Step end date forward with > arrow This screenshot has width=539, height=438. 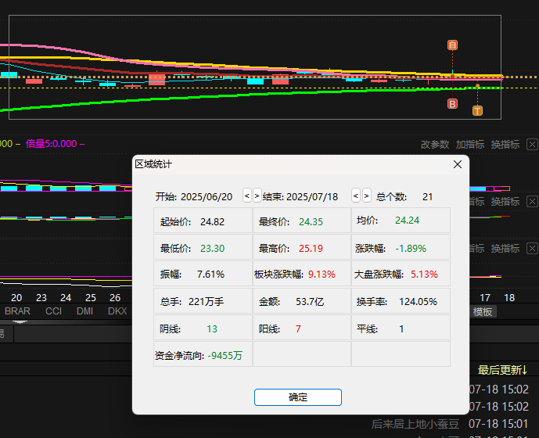point(366,196)
